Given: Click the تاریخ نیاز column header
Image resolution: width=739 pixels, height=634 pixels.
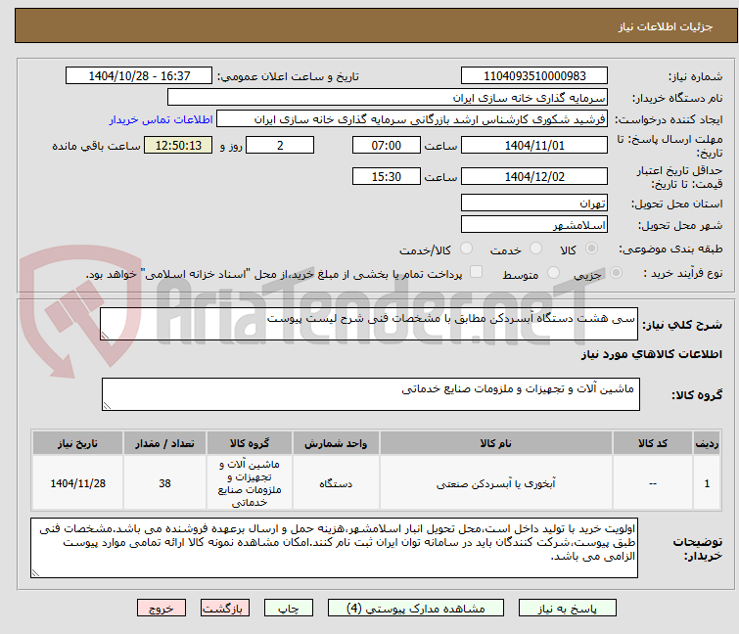Looking at the screenshot, I should [77, 443].
